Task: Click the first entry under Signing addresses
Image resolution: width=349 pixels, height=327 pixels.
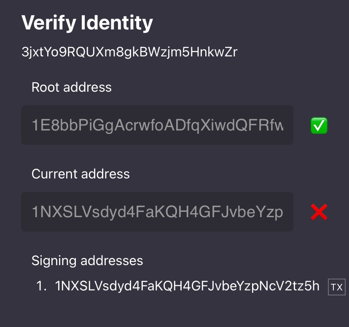Action: point(187,287)
